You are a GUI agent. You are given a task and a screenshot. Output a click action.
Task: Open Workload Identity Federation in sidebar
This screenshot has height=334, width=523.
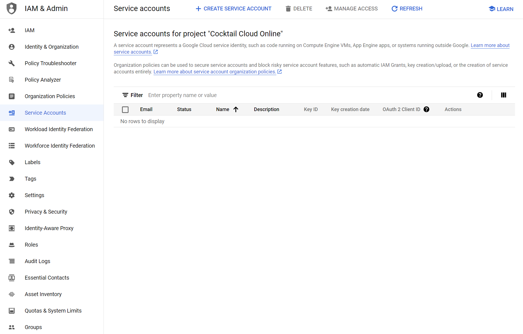[59, 129]
